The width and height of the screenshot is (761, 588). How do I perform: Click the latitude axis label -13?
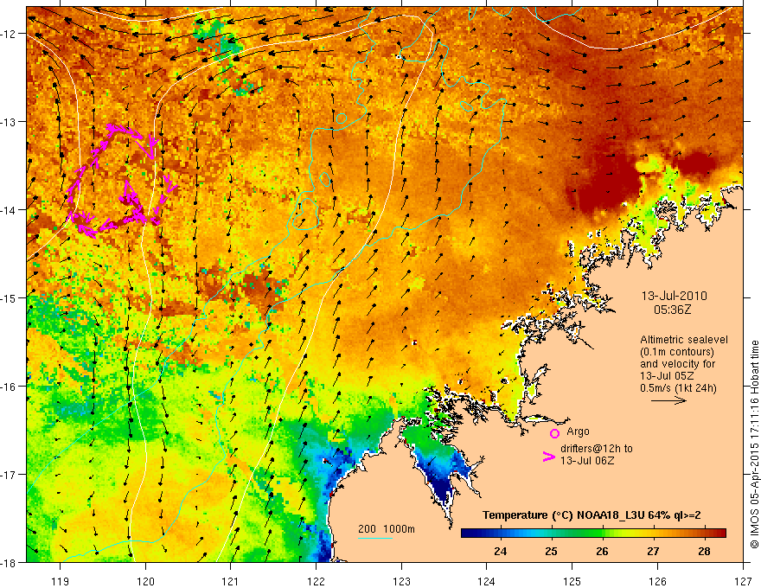pos(9,122)
